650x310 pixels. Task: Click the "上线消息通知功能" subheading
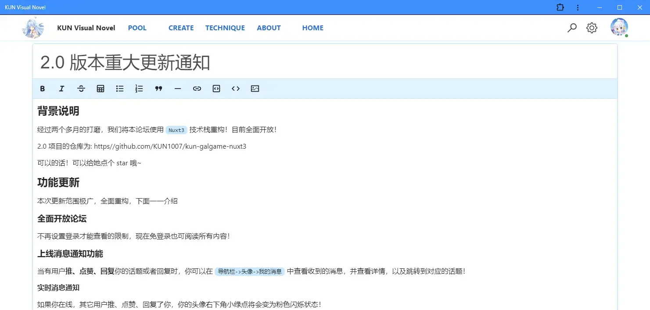pyautogui.click(x=70, y=253)
